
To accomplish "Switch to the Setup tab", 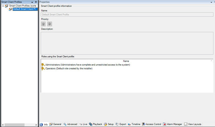I will (109, 124).
